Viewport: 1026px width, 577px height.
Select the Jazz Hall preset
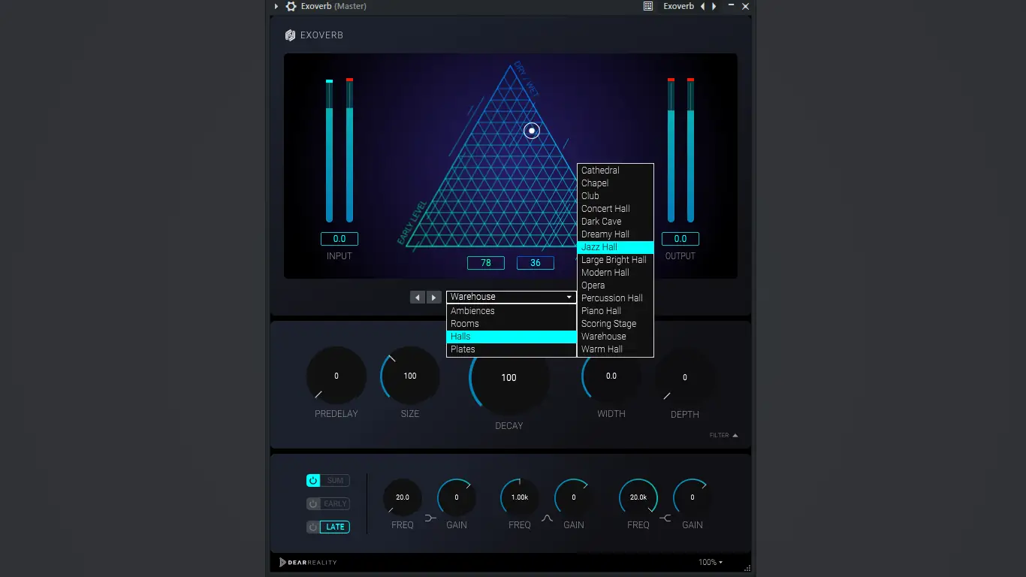click(x=615, y=247)
